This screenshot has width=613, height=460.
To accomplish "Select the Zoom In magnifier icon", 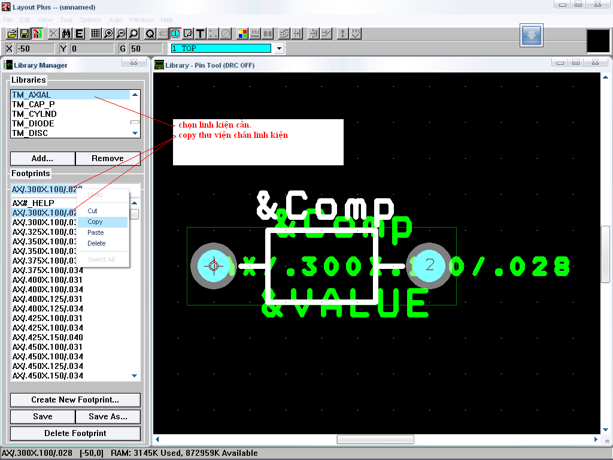I will (108, 34).
